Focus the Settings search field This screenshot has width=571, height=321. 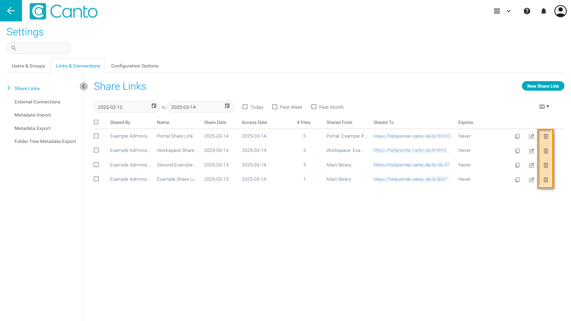42,48
